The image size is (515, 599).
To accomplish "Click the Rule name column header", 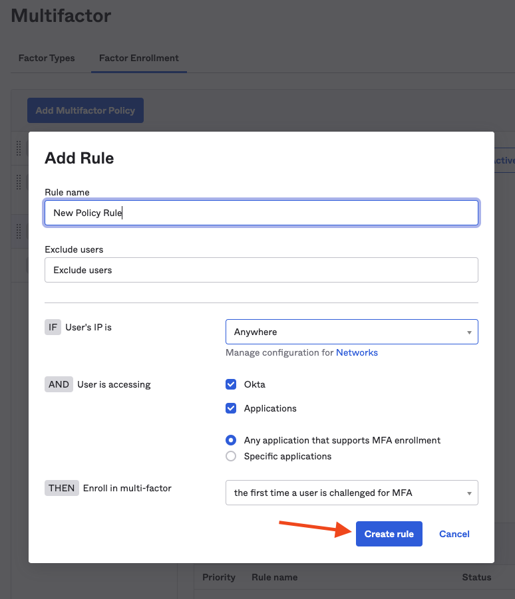I will pos(274,577).
